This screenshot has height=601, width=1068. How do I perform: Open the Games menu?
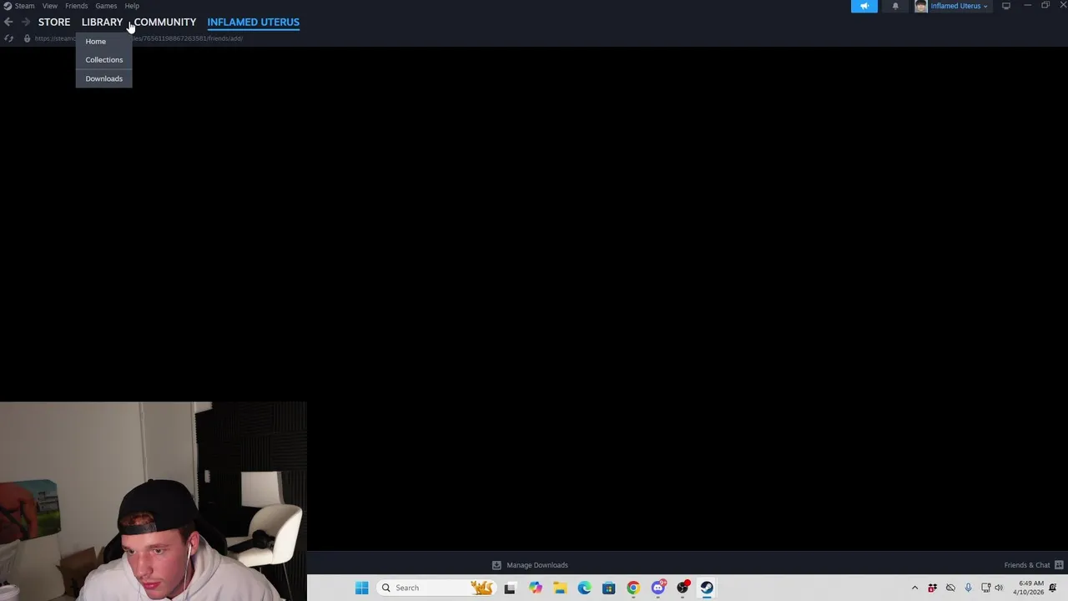(106, 6)
